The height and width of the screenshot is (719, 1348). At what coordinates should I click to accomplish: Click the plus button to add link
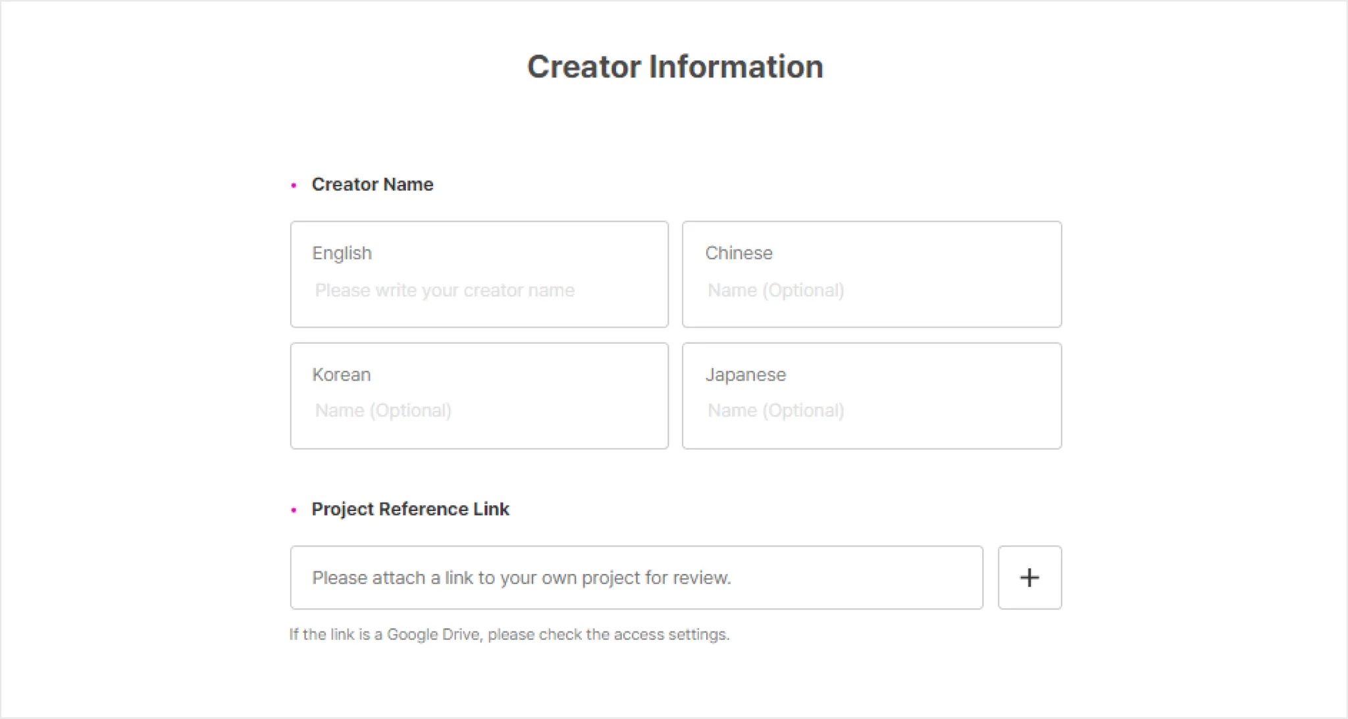(x=1029, y=577)
